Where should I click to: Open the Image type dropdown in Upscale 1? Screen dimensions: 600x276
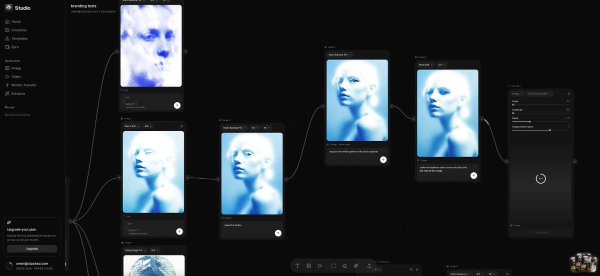pyautogui.click(x=517, y=93)
